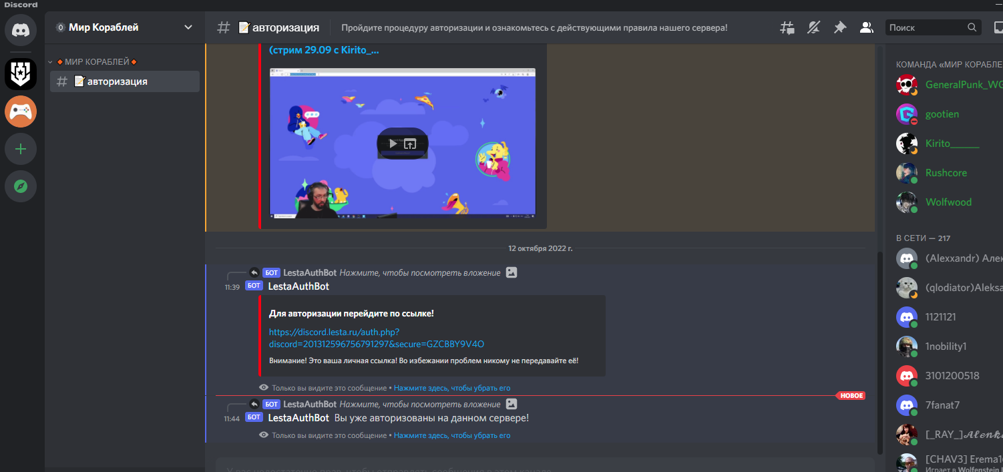Image resolution: width=1003 pixels, height=472 pixels.
Task: Click Нажмите, чтобы посмотреть вложение above 11:44
Action: point(420,404)
